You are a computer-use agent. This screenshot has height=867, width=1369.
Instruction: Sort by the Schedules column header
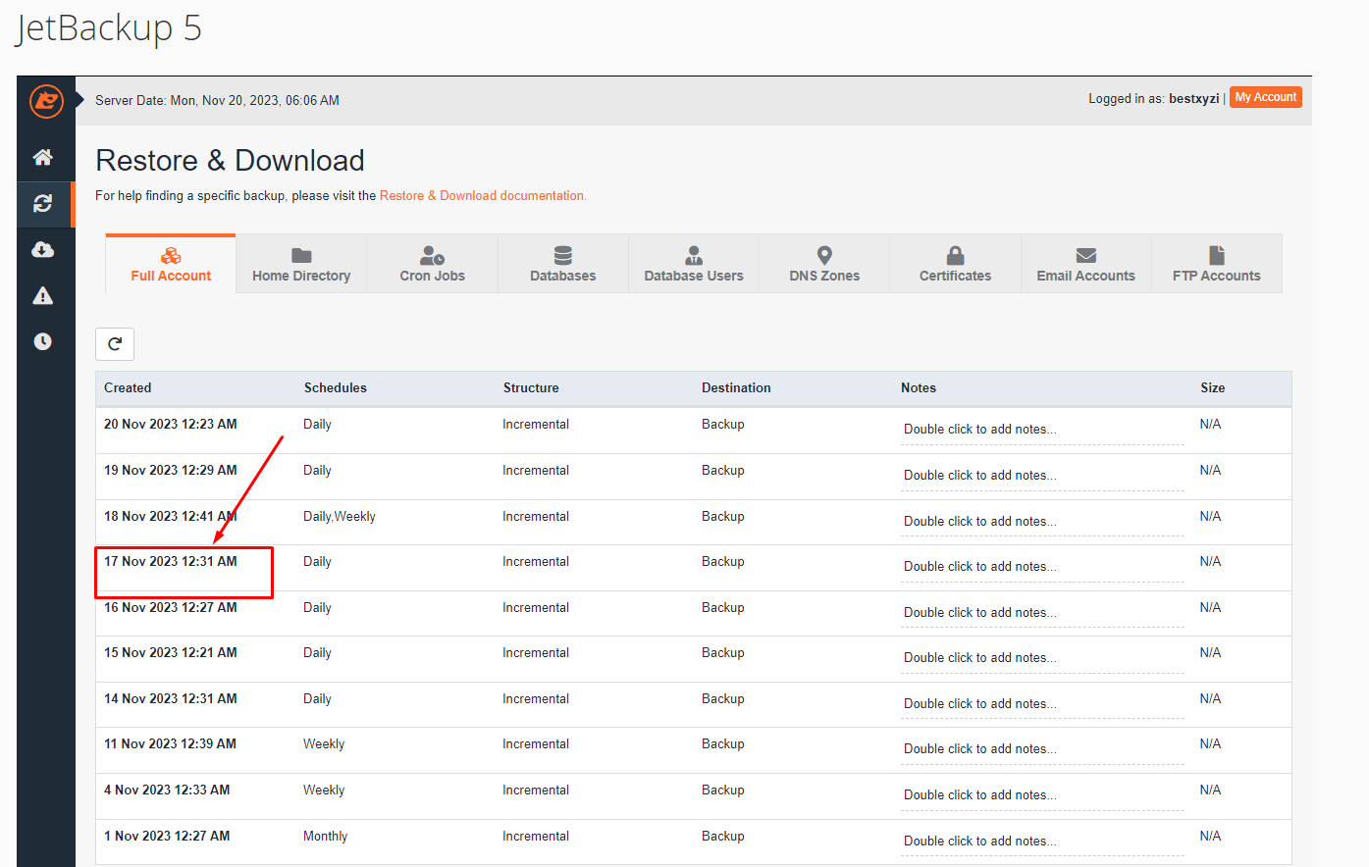coord(336,387)
